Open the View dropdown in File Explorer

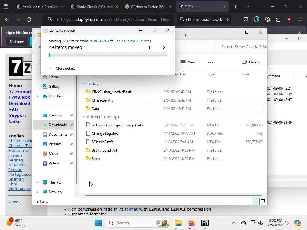coord(190,62)
